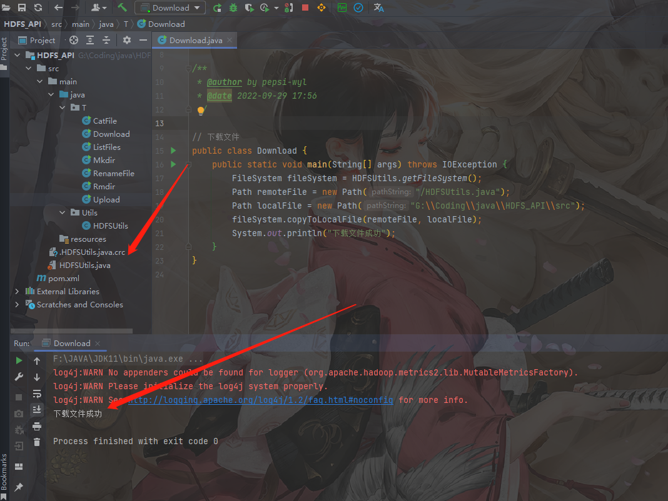Rerun Download with green play icon

19,360
